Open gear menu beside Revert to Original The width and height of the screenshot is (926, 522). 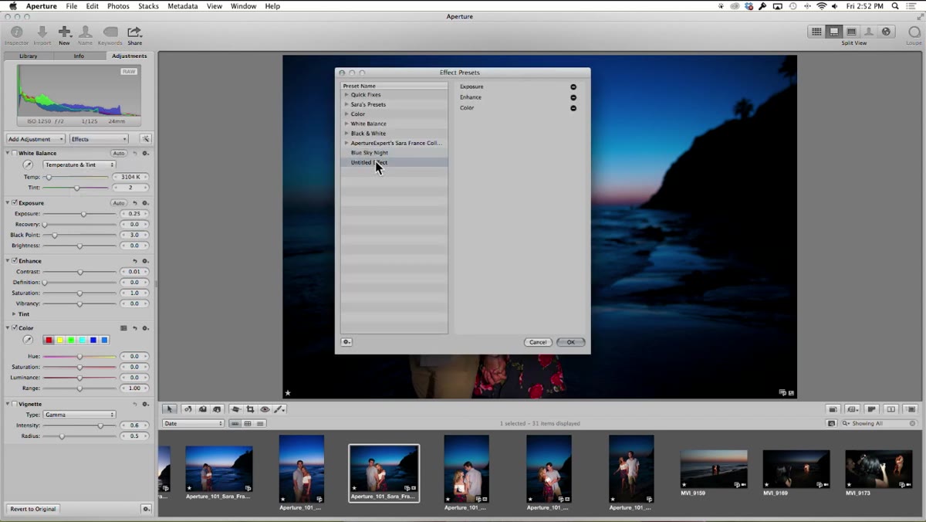click(146, 509)
